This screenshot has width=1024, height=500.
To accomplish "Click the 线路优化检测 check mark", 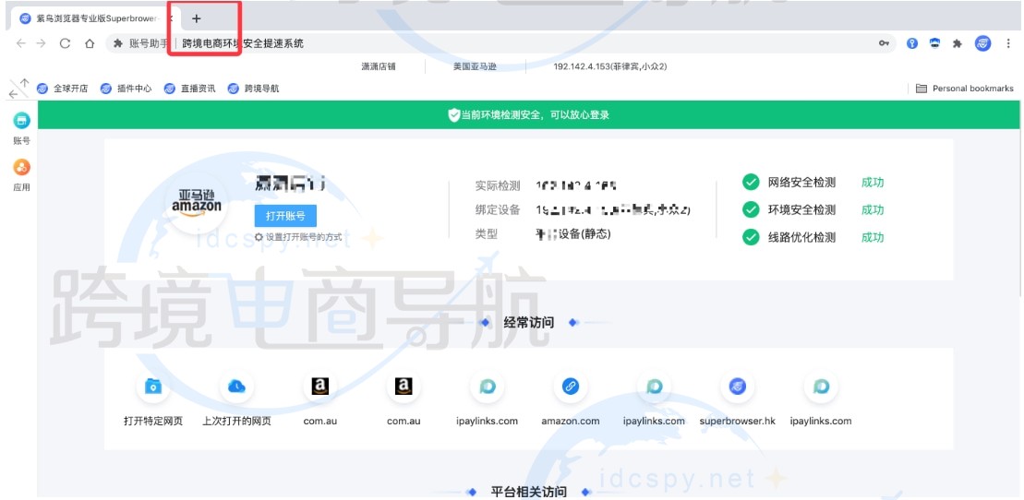I will coord(751,237).
